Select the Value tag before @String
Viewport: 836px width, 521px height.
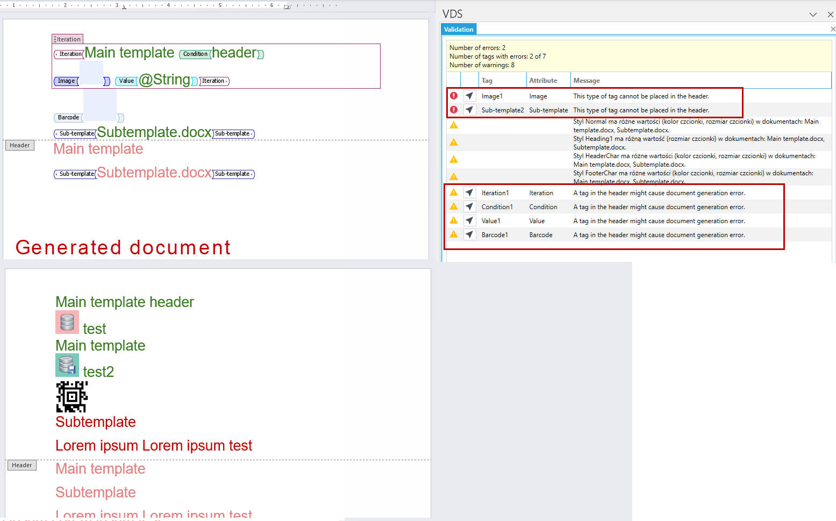click(x=126, y=81)
